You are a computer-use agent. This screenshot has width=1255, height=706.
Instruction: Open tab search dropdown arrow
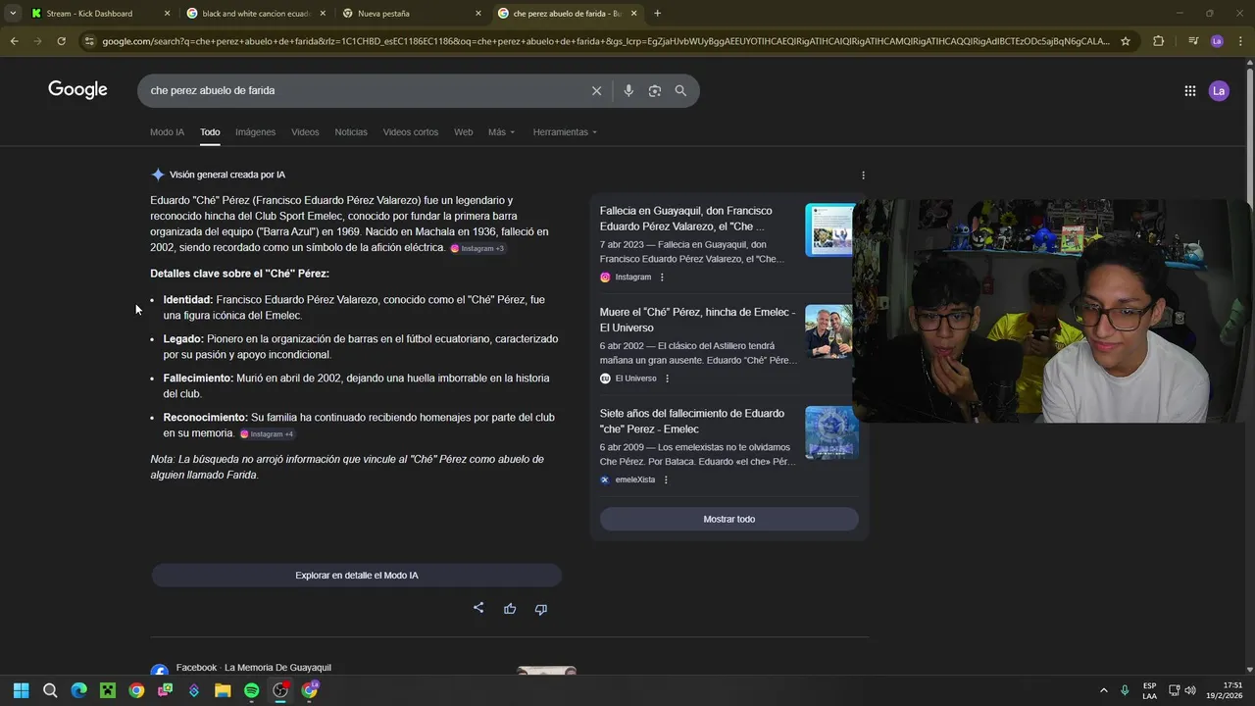click(13, 14)
